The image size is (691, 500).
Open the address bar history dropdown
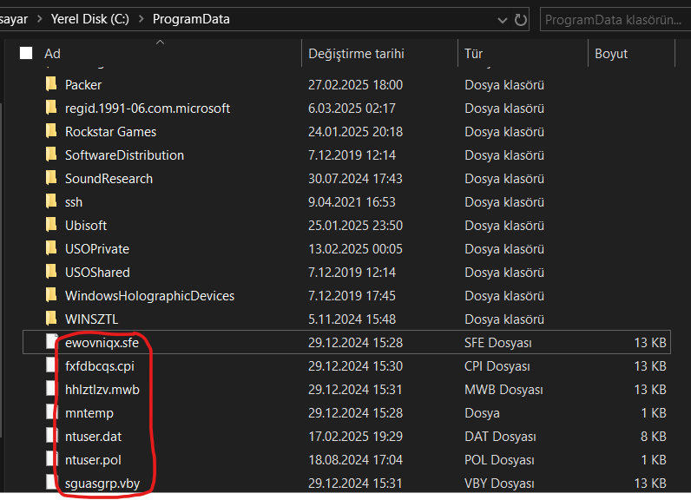pos(502,20)
